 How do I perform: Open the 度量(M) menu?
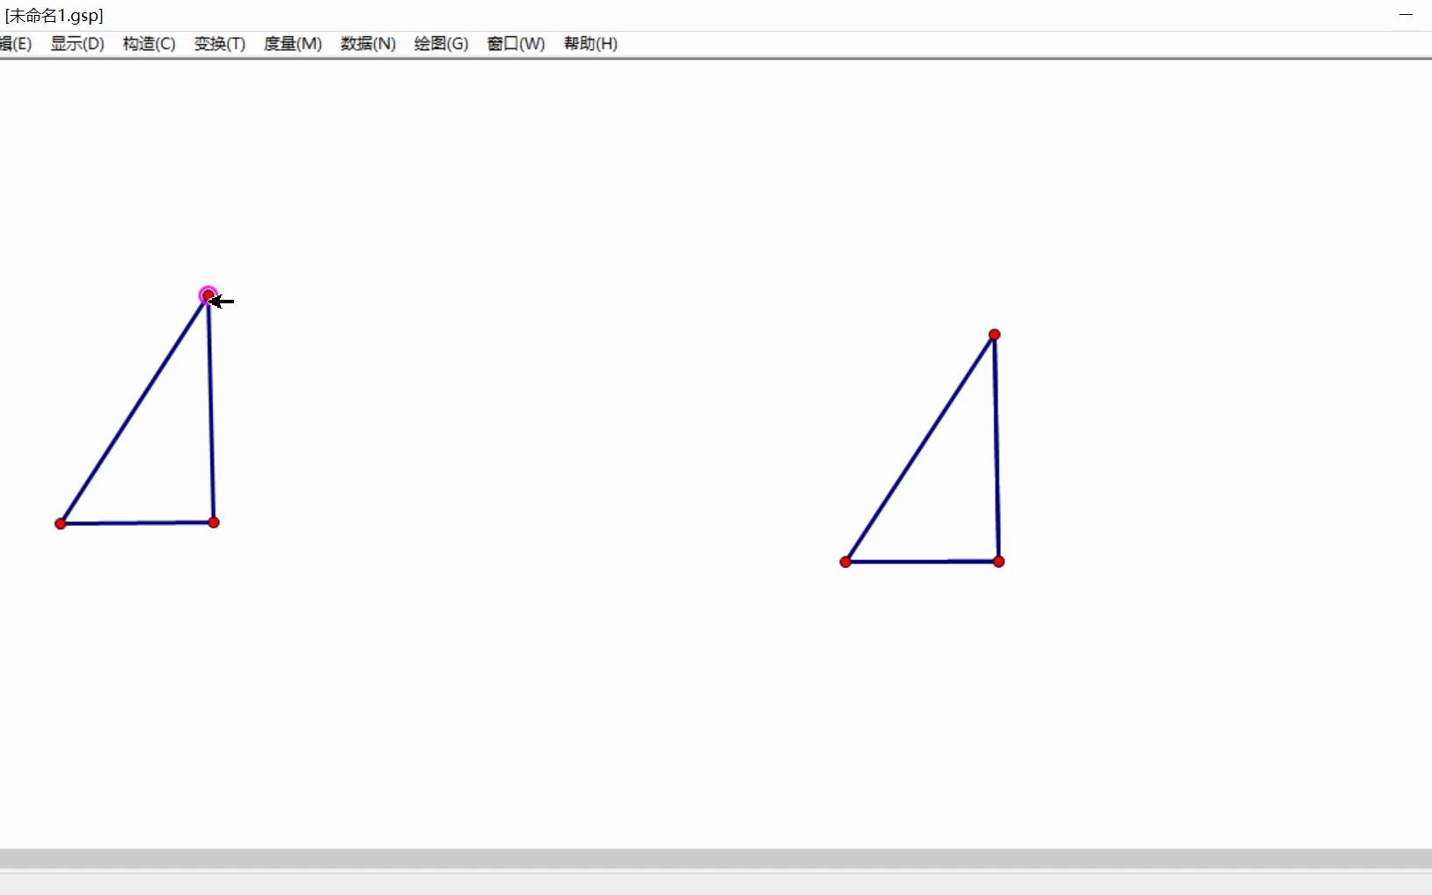coord(291,43)
